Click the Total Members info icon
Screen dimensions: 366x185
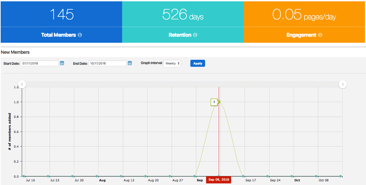tap(80, 35)
